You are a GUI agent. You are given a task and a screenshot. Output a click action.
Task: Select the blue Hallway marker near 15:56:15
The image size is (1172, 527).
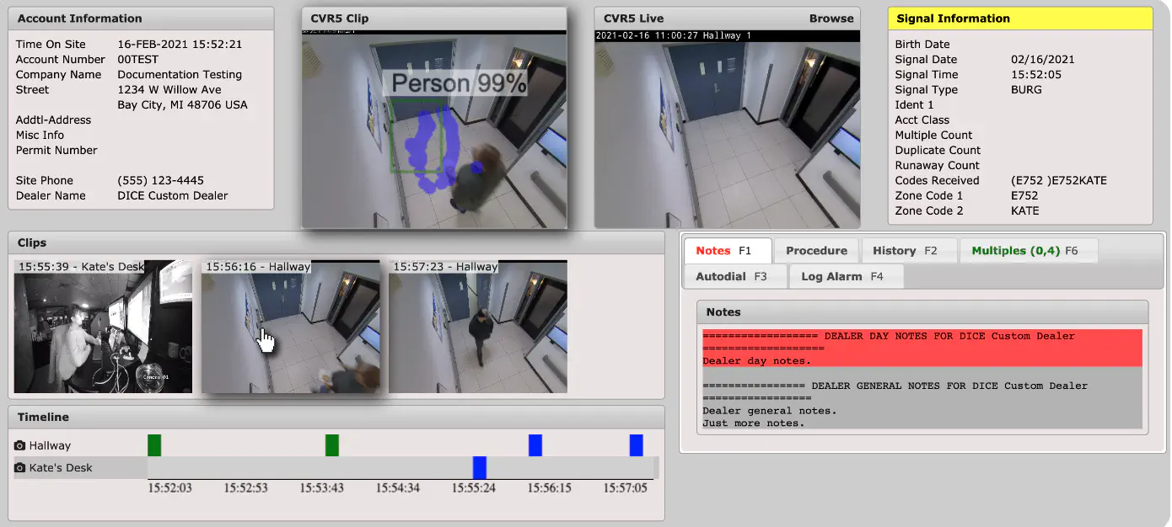535,445
